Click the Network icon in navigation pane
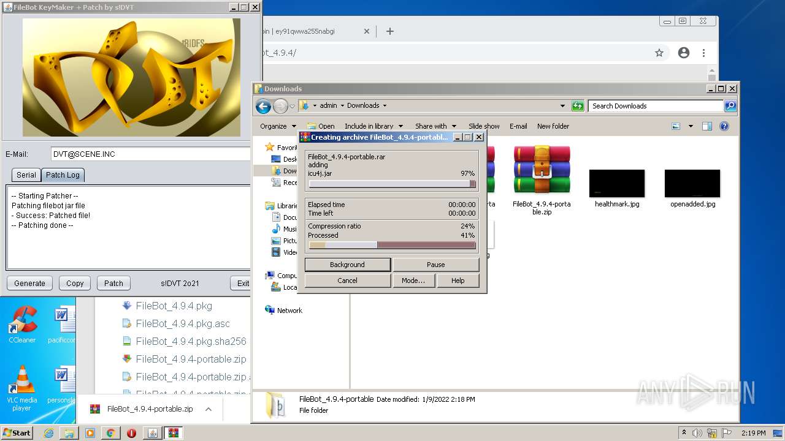This screenshot has height=441, width=785. [x=270, y=310]
